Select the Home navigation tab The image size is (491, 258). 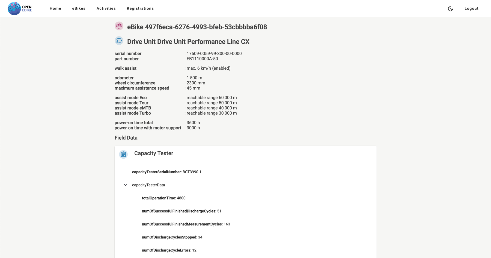click(55, 8)
